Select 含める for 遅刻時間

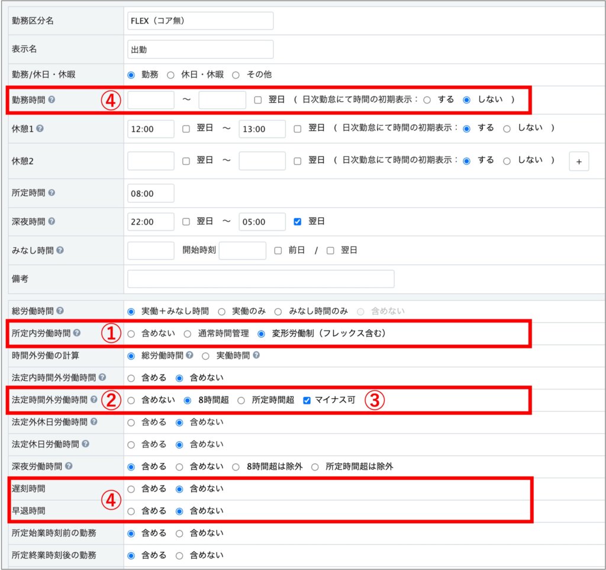(x=131, y=489)
